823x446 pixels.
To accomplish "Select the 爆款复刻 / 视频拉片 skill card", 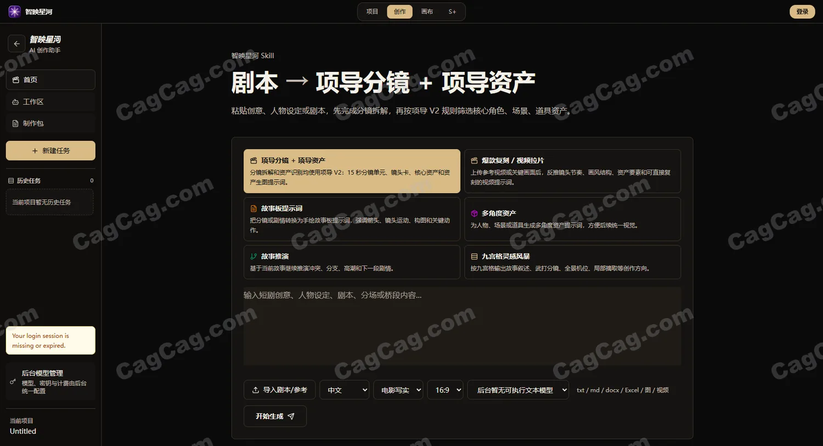I will (572, 171).
